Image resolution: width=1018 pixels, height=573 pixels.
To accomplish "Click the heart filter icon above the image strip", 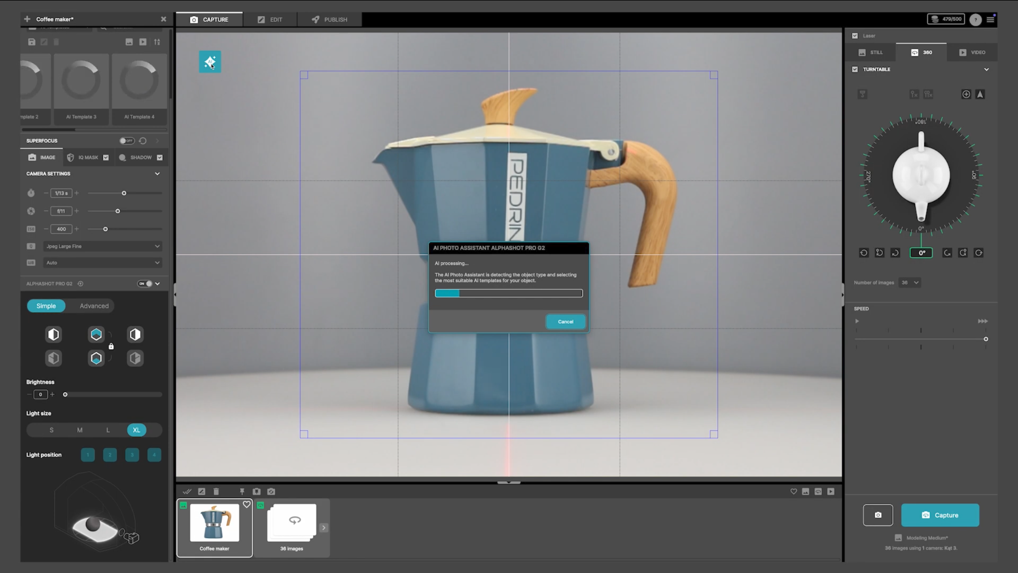I will coord(794,492).
